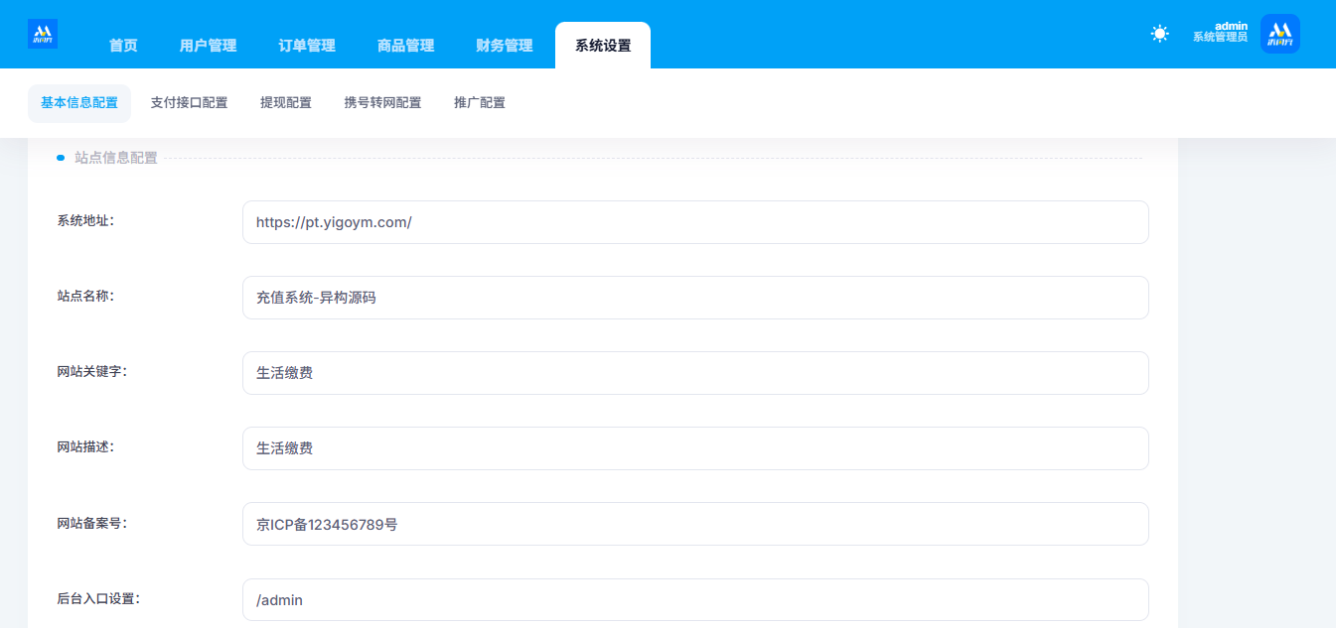This screenshot has width=1336, height=628.
Task: Focus the 后台入口设置 field
Action: 695,600
